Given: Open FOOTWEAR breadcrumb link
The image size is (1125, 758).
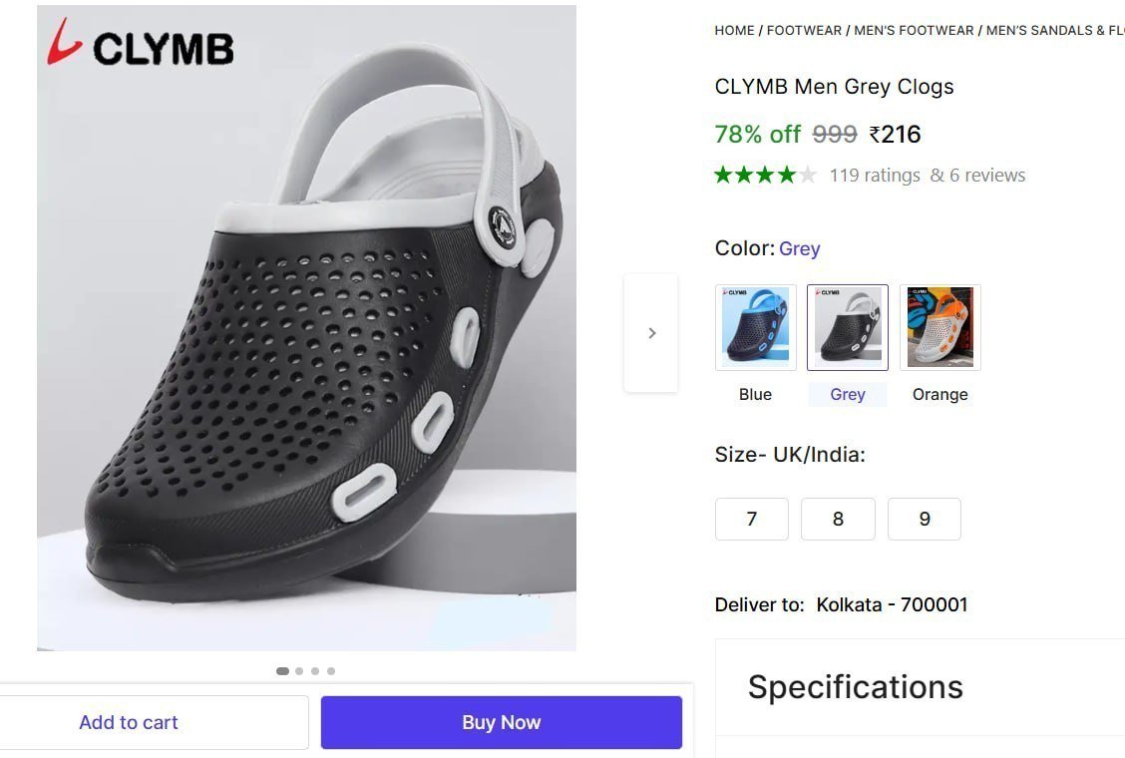Looking at the screenshot, I should click(x=804, y=30).
